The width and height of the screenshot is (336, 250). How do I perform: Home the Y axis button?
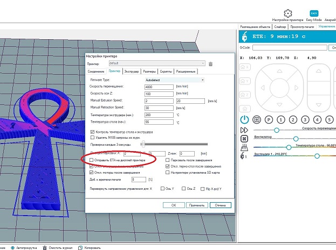click(x=245, y=81)
